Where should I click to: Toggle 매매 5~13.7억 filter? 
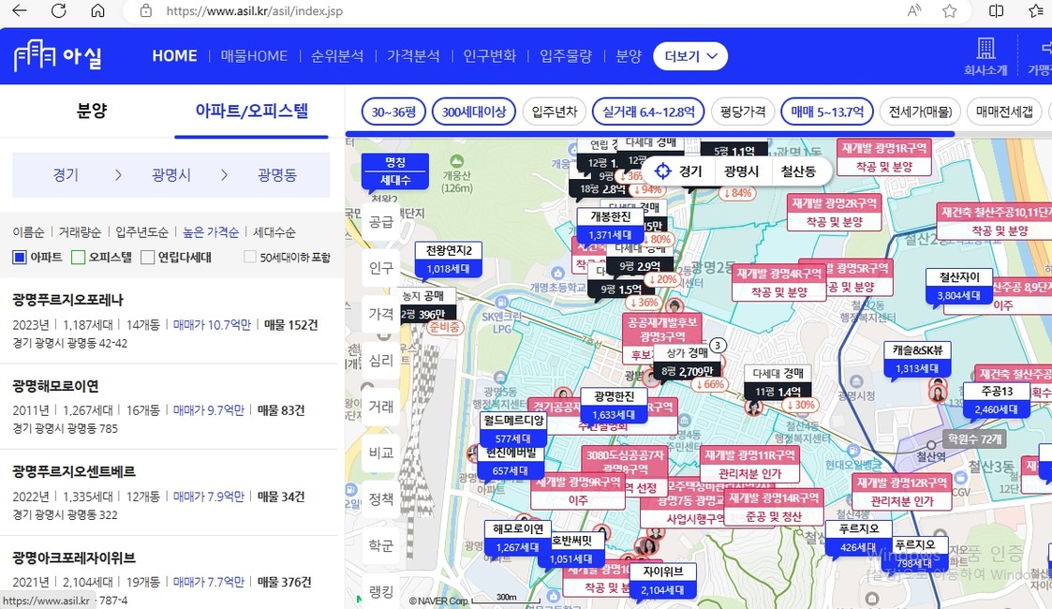click(826, 112)
